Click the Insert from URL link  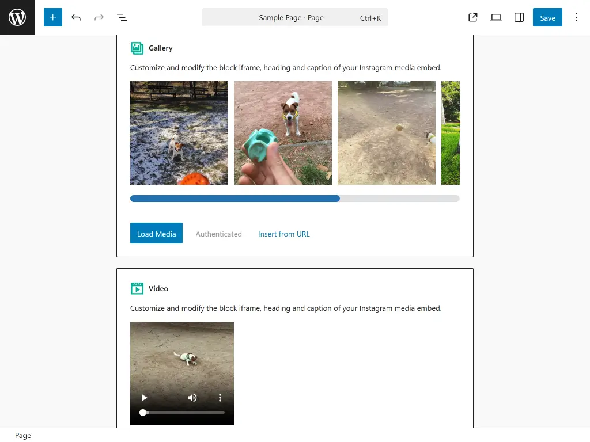[284, 234]
